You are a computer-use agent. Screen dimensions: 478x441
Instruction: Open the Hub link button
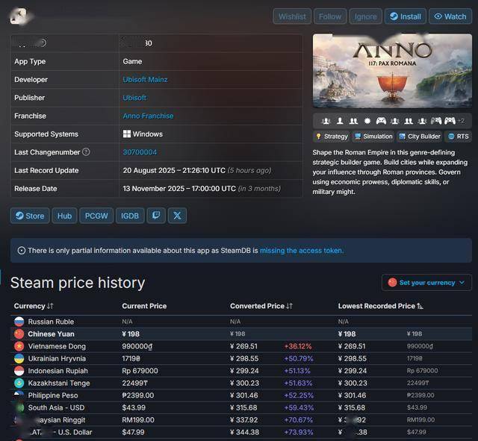(x=64, y=216)
